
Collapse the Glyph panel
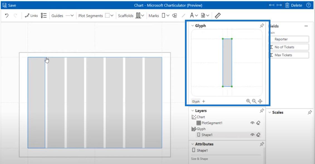[192, 26]
